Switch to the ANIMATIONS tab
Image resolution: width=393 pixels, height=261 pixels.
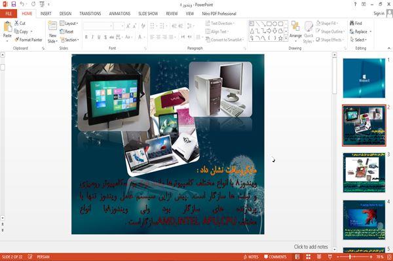point(120,14)
